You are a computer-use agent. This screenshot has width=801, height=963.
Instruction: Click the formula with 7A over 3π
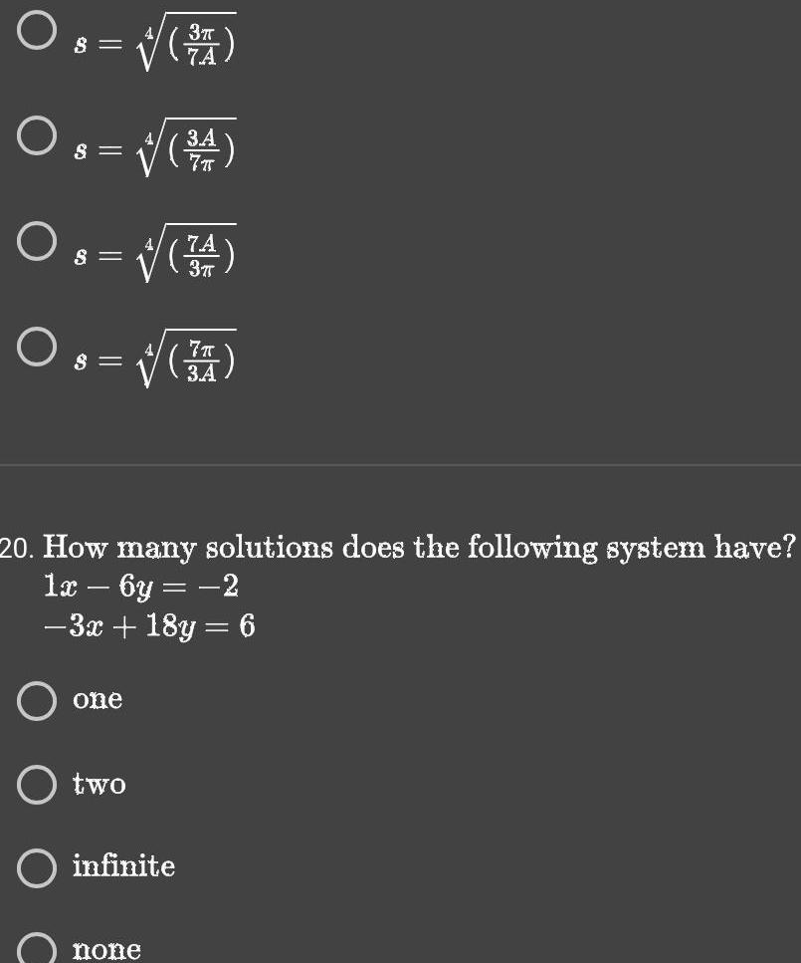pos(149,256)
